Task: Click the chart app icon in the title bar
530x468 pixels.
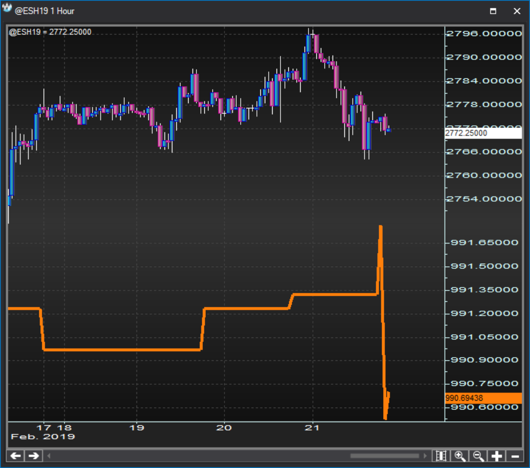Action: coord(7,8)
